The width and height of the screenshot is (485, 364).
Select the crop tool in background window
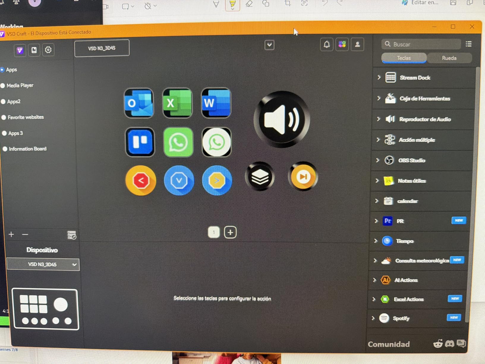click(287, 3)
